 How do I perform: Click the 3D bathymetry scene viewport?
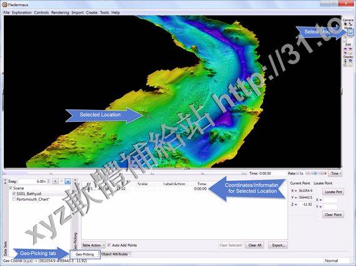point(172,92)
